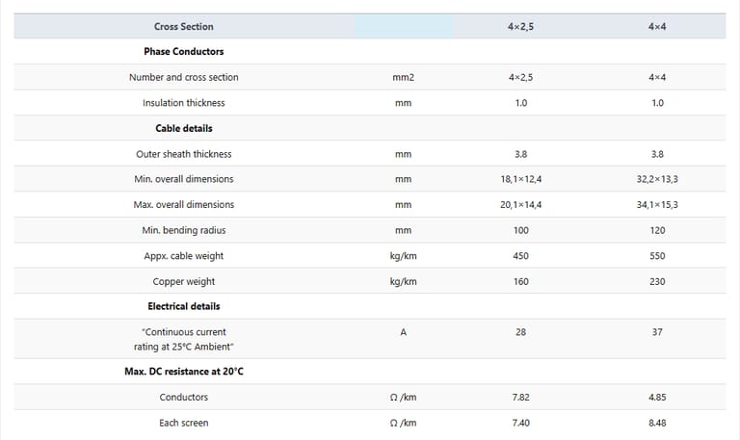
Task: Click the "Number and cross section" row label
Action: 183,77
